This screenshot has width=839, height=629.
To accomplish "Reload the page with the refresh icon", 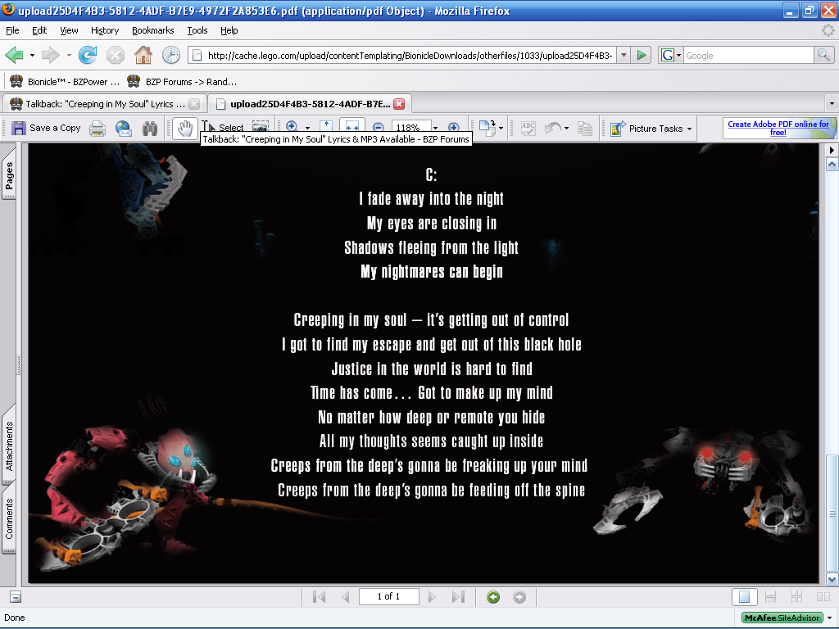I will tap(88, 55).
